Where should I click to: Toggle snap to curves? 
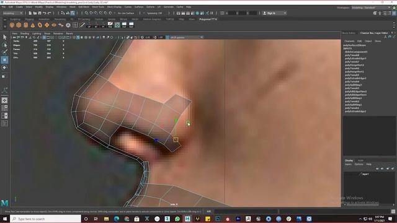91,13
